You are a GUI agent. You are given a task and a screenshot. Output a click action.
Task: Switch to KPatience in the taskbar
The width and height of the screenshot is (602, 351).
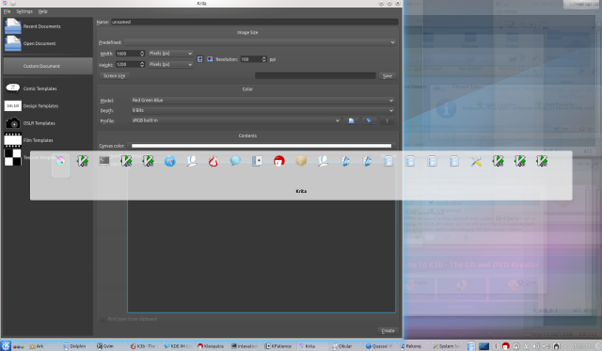pyautogui.click(x=279, y=346)
